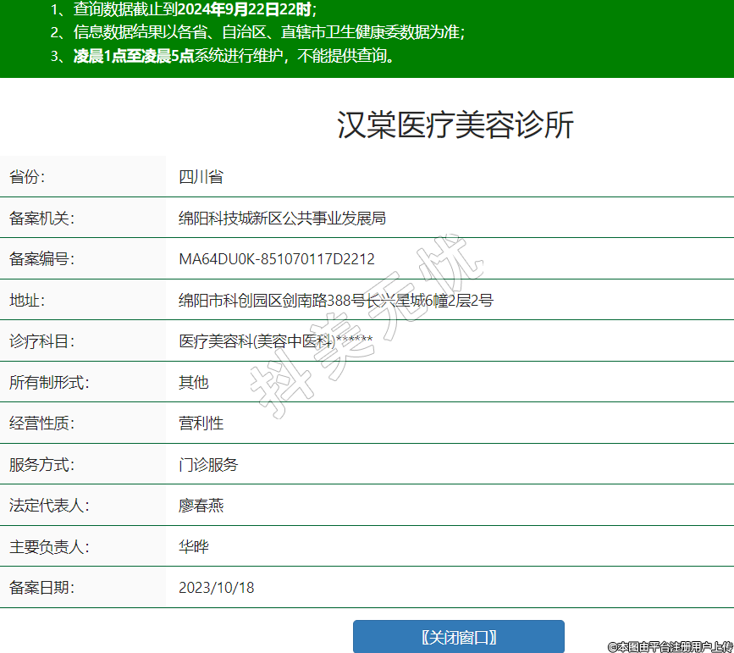Image resolution: width=734 pixels, height=653 pixels.
Task: Click the value 绵阳科技城新区公共事业发展局
Action: tap(282, 219)
